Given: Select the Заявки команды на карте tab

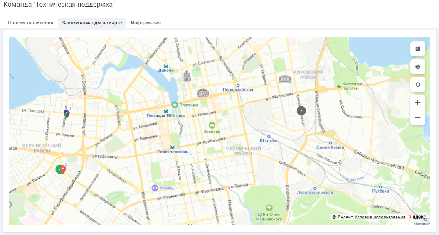Looking at the screenshot, I should [92, 23].
